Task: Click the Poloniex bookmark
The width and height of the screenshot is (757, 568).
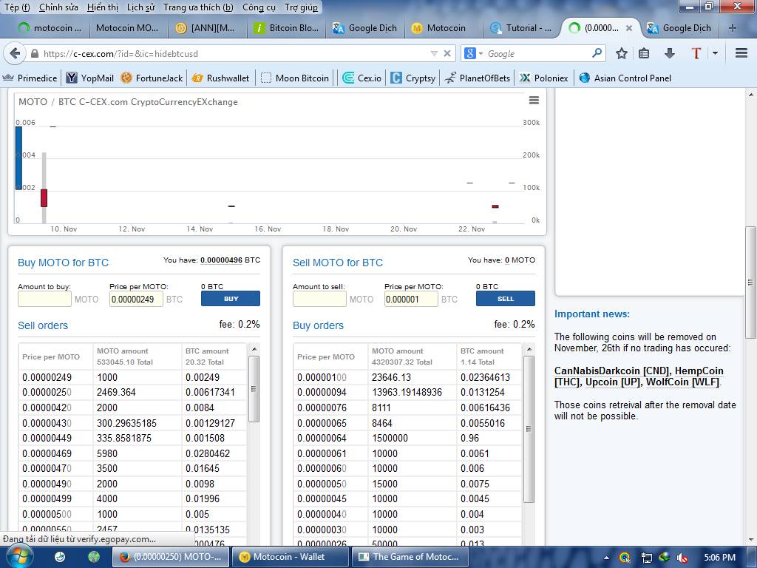Action: coord(544,78)
